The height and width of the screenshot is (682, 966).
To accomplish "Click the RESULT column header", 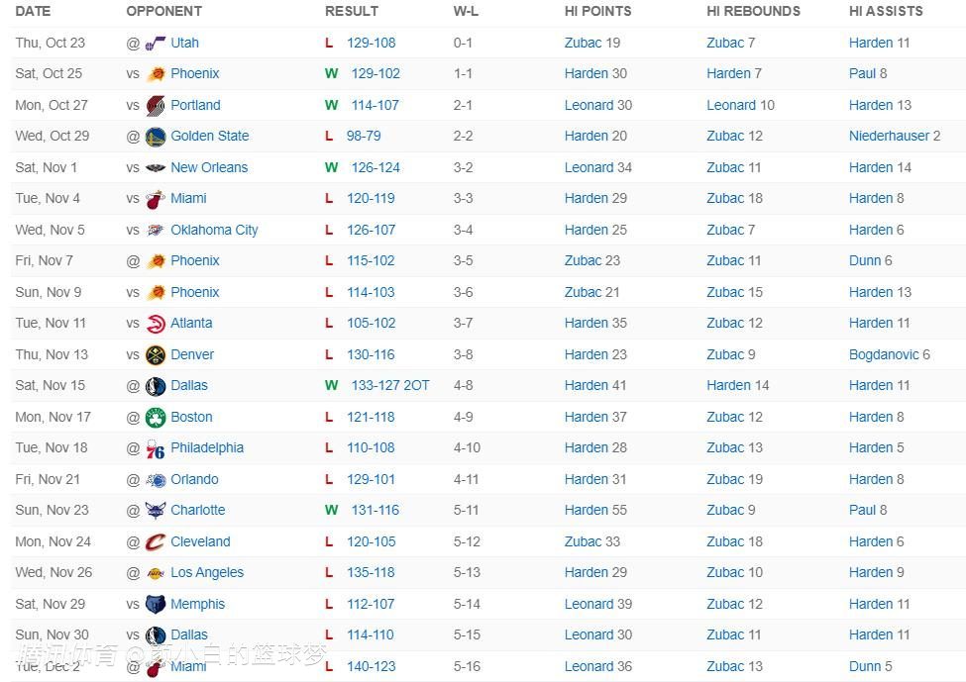I will point(352,11).
